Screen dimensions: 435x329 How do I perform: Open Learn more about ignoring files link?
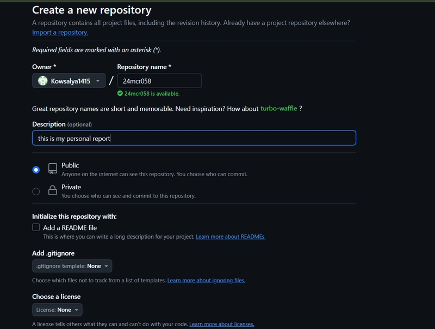pos(206,281)
